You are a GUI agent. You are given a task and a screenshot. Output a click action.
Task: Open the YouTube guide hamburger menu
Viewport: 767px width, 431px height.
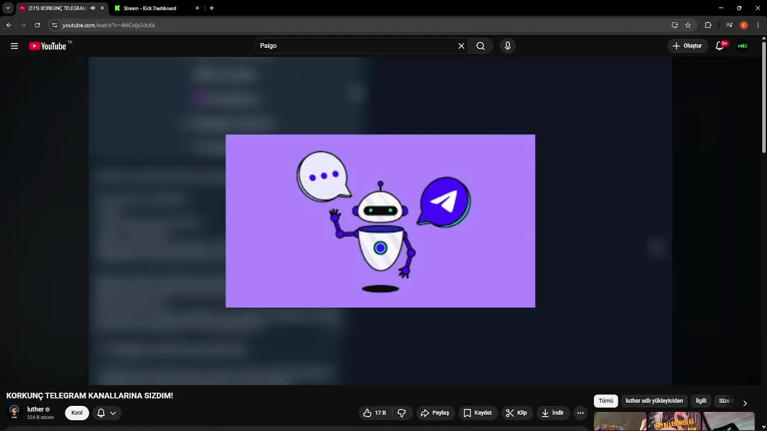(14, 46)
